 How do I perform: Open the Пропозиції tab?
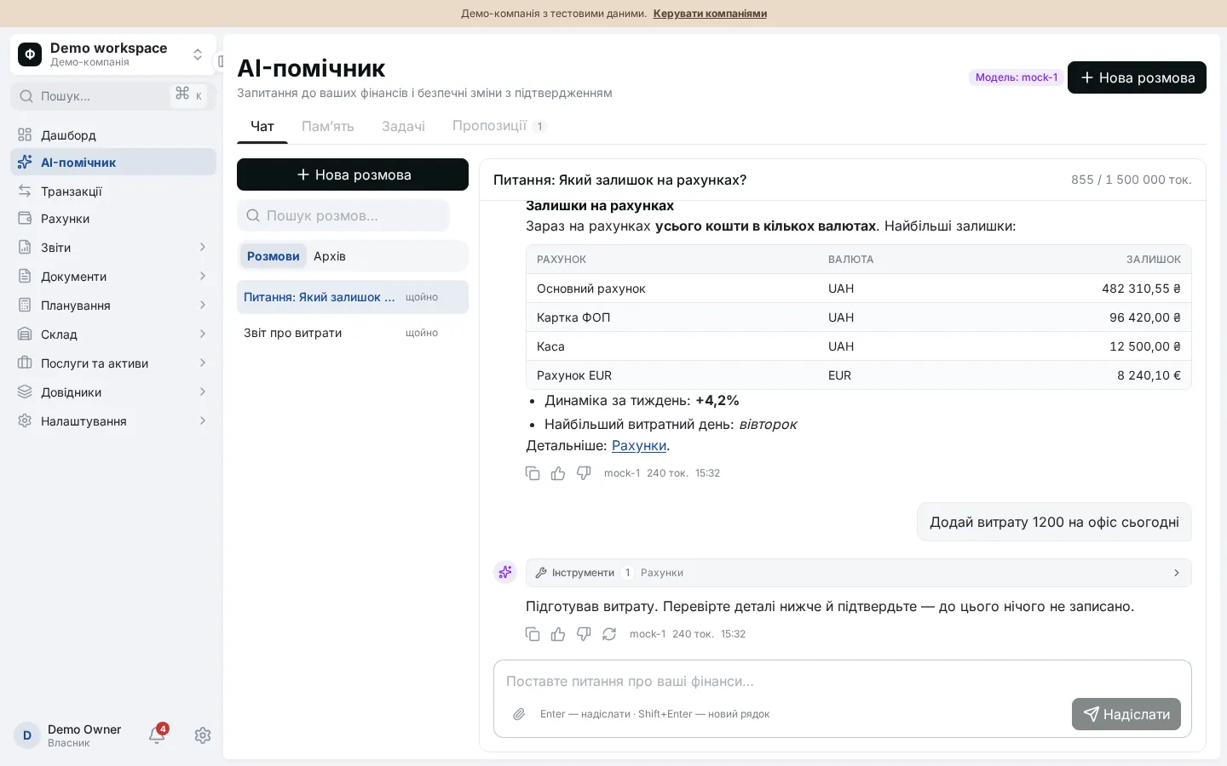498,126
